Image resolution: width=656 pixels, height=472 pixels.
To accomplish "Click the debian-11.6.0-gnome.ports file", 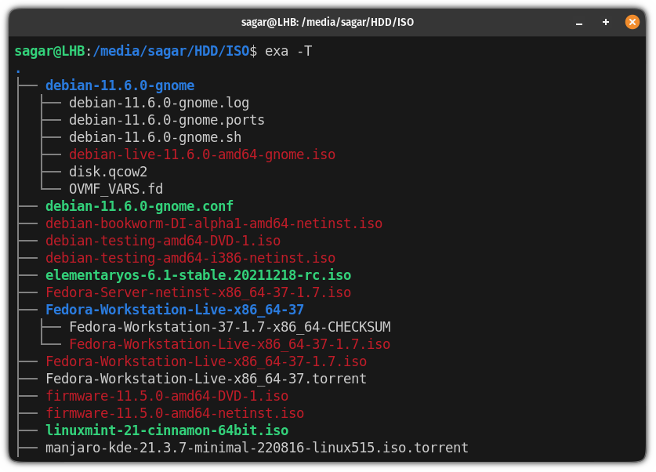I will click(x=166, y=120).
